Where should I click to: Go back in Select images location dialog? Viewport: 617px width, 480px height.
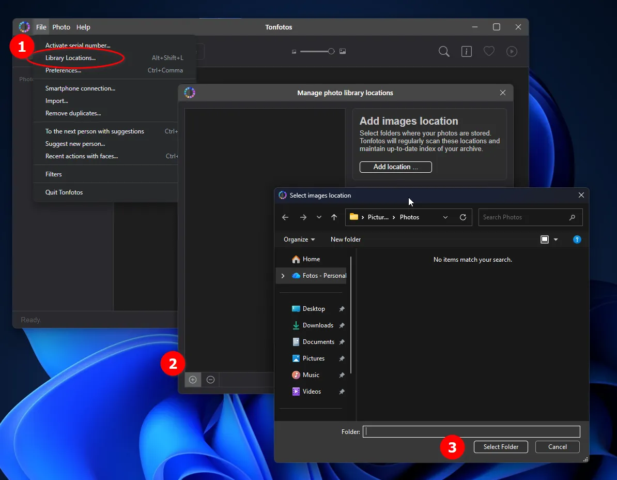pos(285,217)
